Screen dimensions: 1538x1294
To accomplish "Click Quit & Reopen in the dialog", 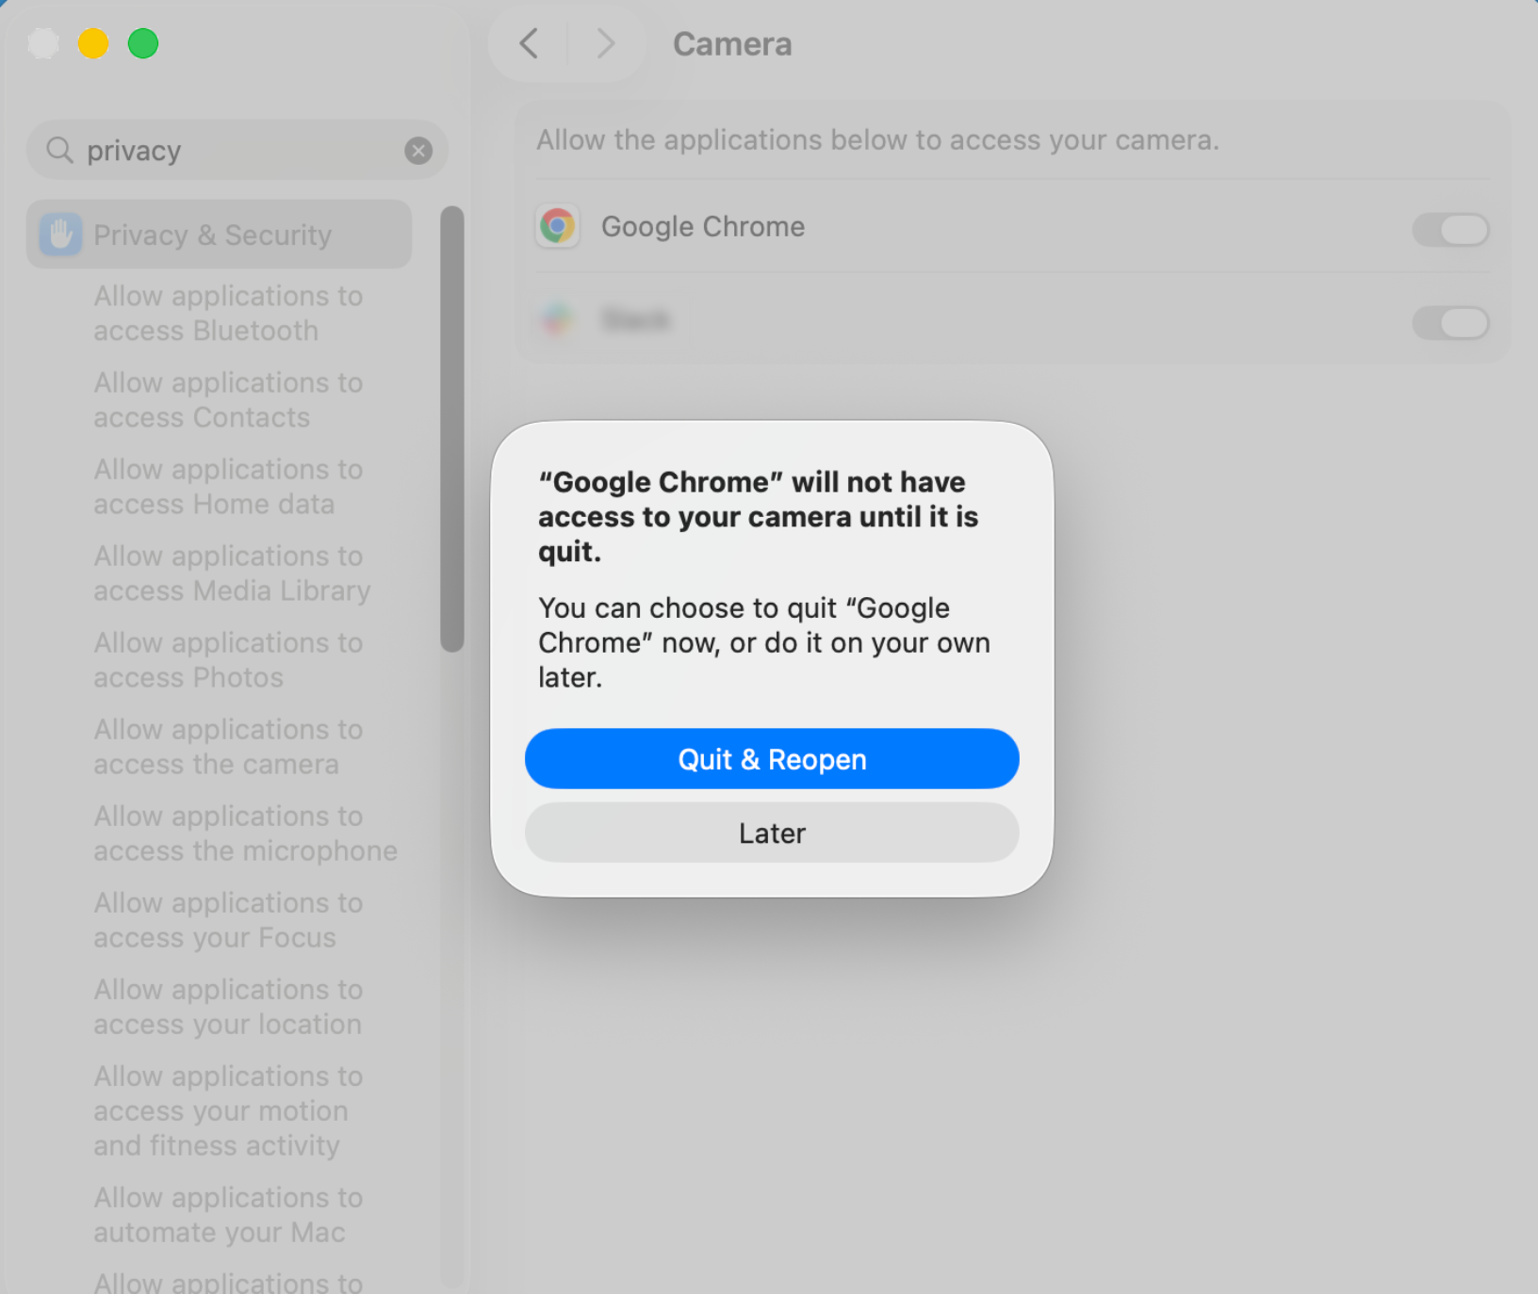I will pos(772,759).
